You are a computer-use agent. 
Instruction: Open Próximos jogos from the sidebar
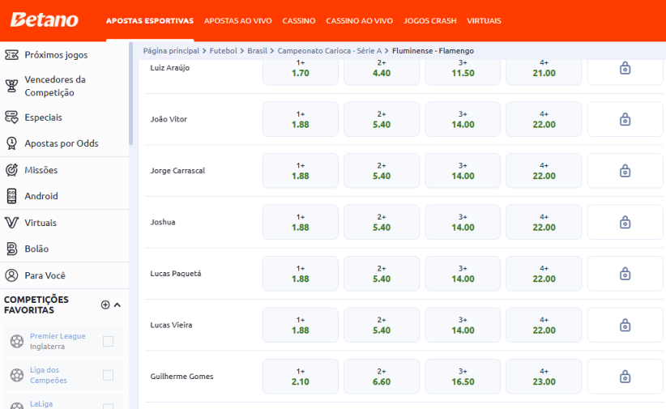coord(55,55)
